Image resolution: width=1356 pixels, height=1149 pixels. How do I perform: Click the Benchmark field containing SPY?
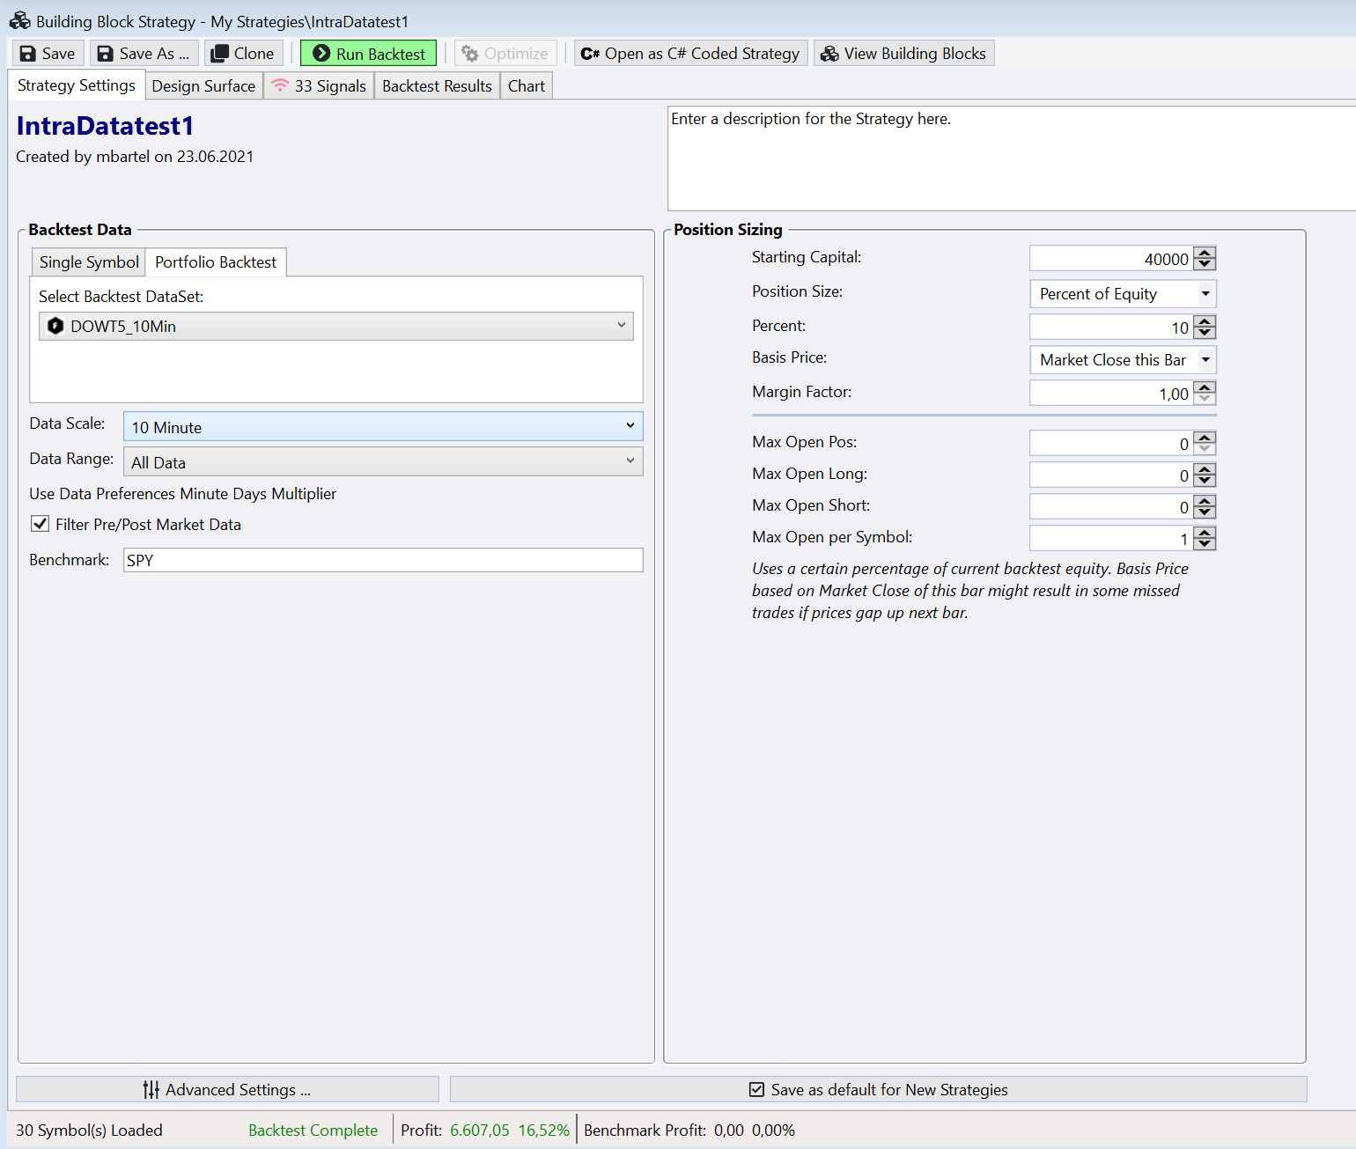(x=383, y=560)
